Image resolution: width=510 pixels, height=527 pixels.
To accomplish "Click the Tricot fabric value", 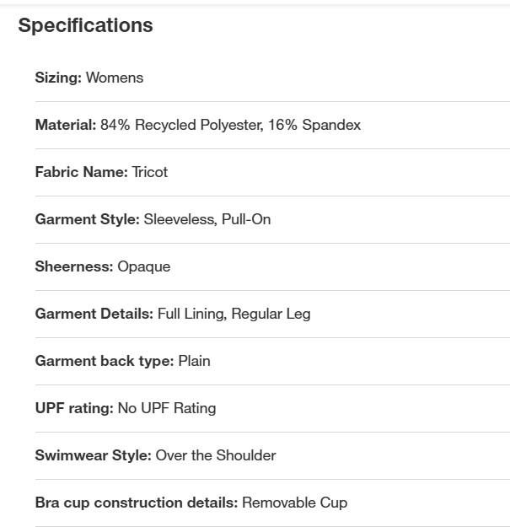I will click(149, 172).
